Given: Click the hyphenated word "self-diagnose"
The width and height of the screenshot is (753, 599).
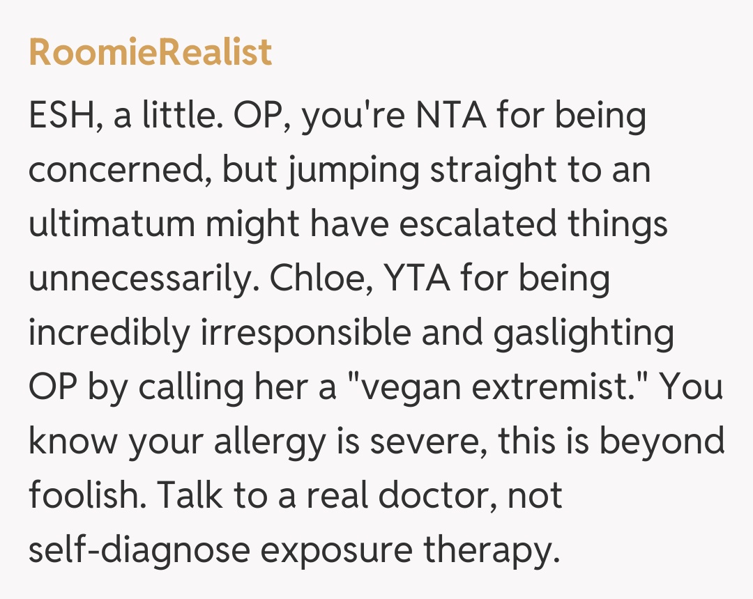Looking at the screenshot, I should tap(139, 550).
